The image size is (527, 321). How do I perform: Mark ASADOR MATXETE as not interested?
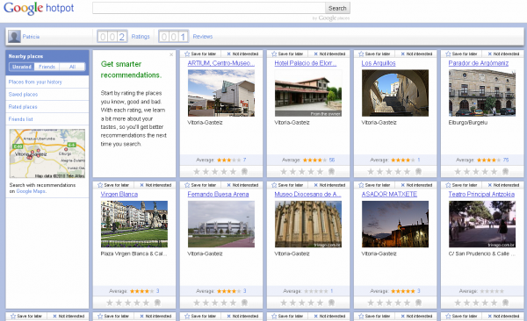tap(416, 185)
